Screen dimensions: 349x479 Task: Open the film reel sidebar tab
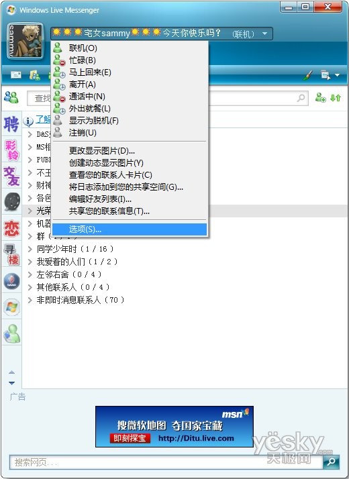click(12, 202)
